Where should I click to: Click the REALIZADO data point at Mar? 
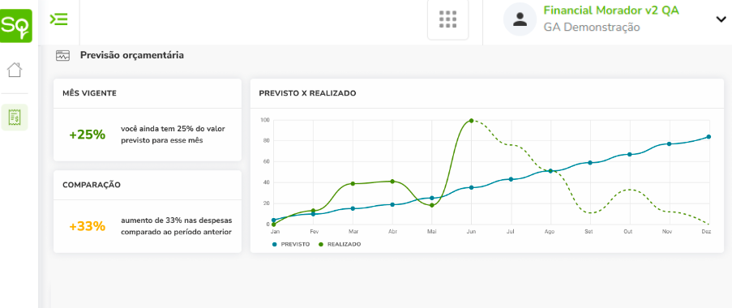(x=353, y=183)
